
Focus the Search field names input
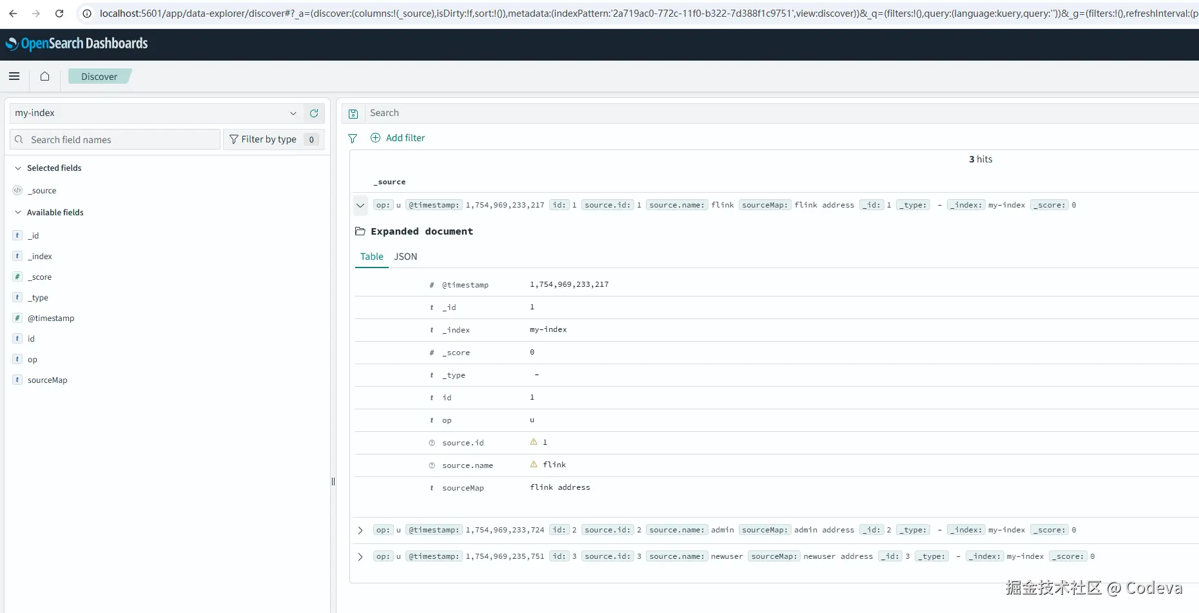pyautogui.click(x=115, y=139)
